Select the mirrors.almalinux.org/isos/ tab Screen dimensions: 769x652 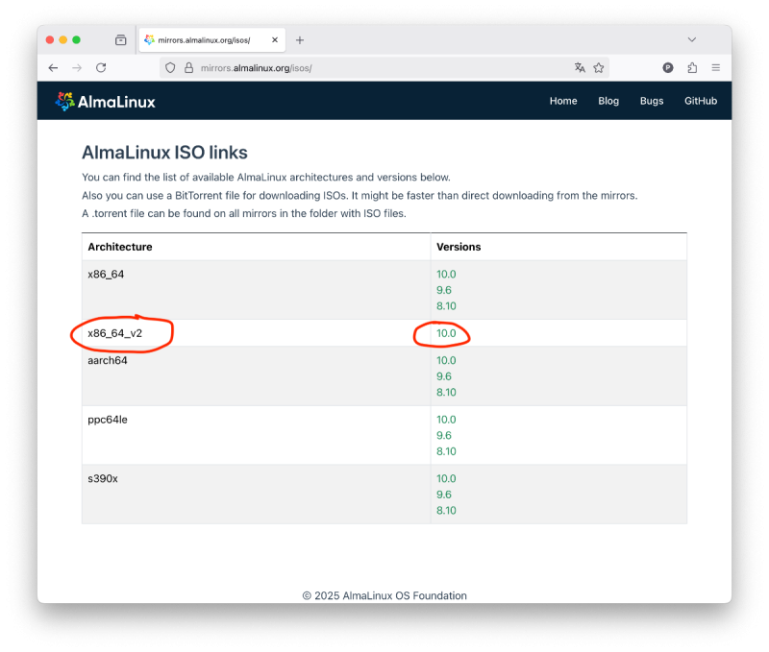coord(204,40)
